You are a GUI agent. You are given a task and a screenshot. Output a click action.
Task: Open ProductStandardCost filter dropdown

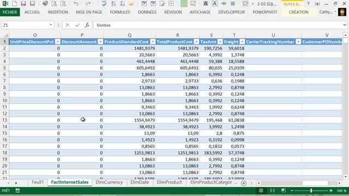[x=153, y=42]
